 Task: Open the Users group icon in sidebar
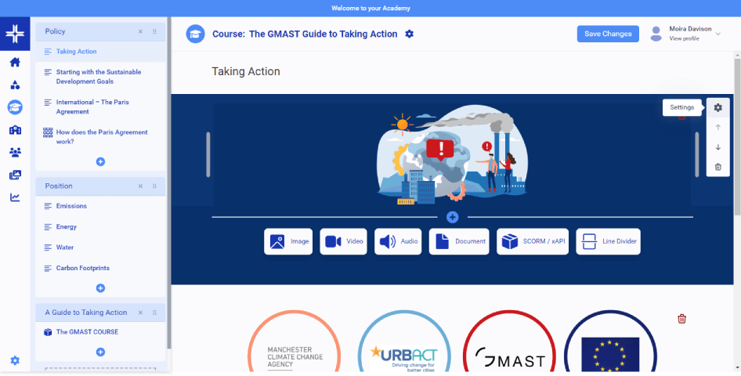click(x=15, y=152)
